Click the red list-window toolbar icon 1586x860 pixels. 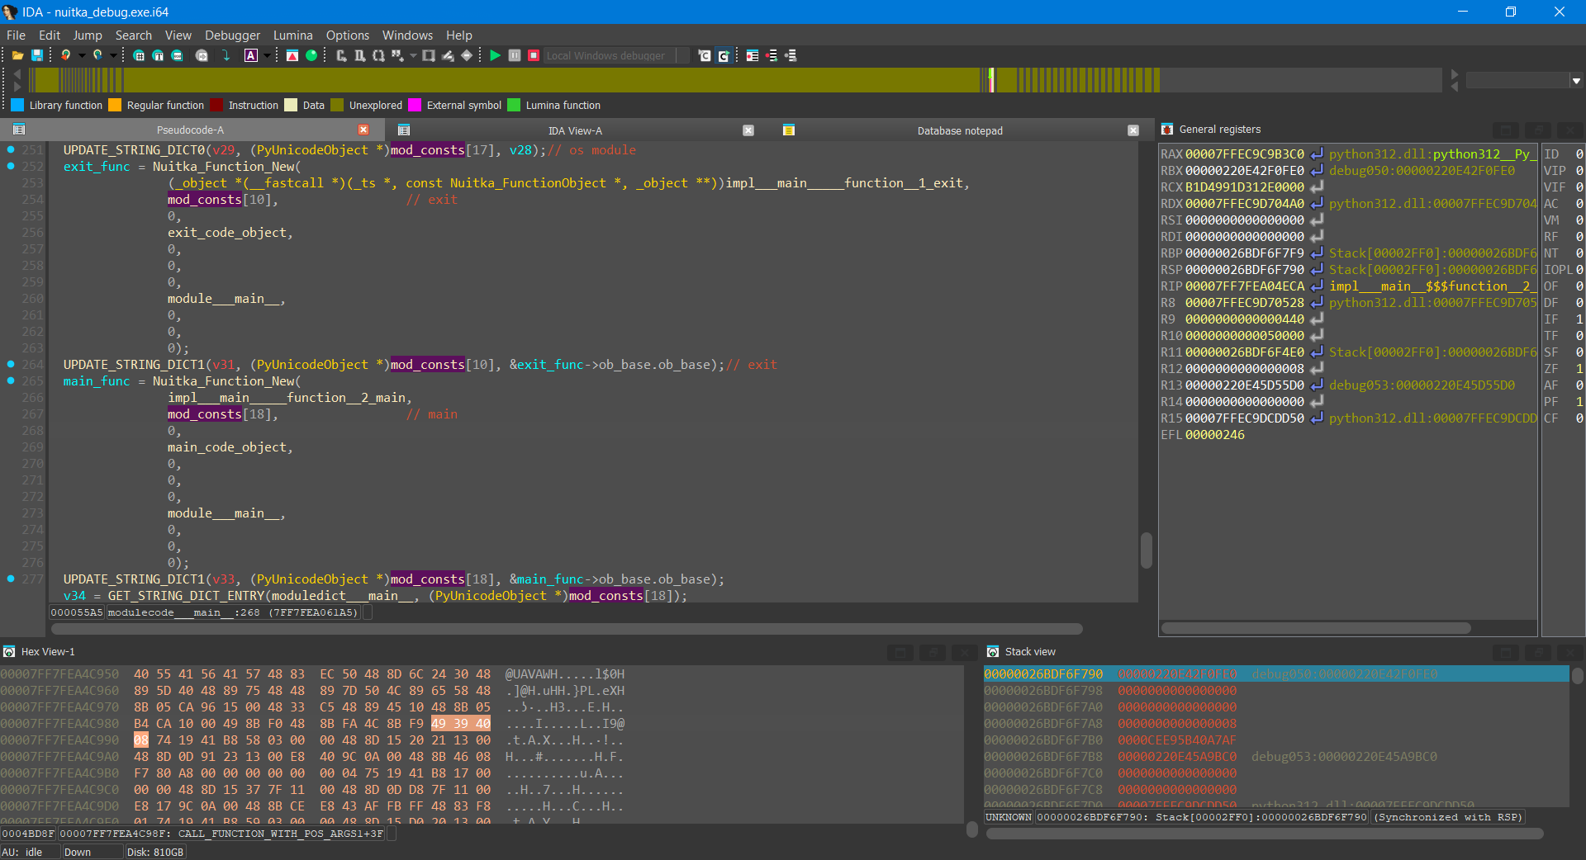coord(753,55)
